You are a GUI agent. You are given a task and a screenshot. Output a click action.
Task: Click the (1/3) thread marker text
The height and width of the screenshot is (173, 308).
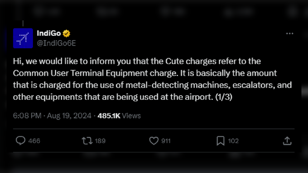click(x=224, y=97)
